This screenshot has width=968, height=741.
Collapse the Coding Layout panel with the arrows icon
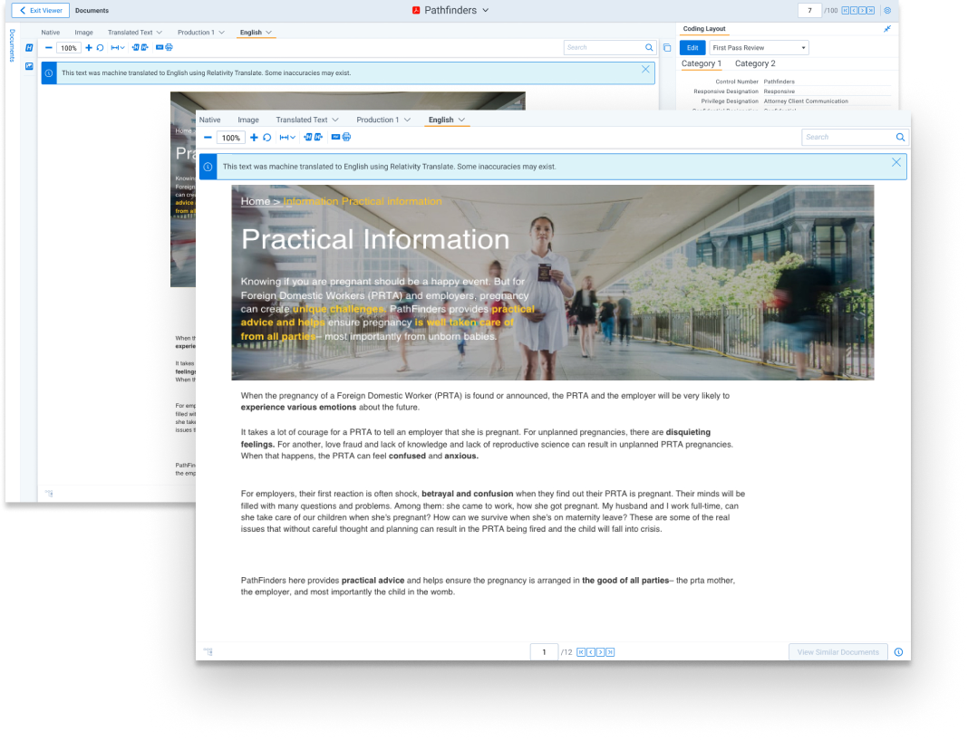887,28
